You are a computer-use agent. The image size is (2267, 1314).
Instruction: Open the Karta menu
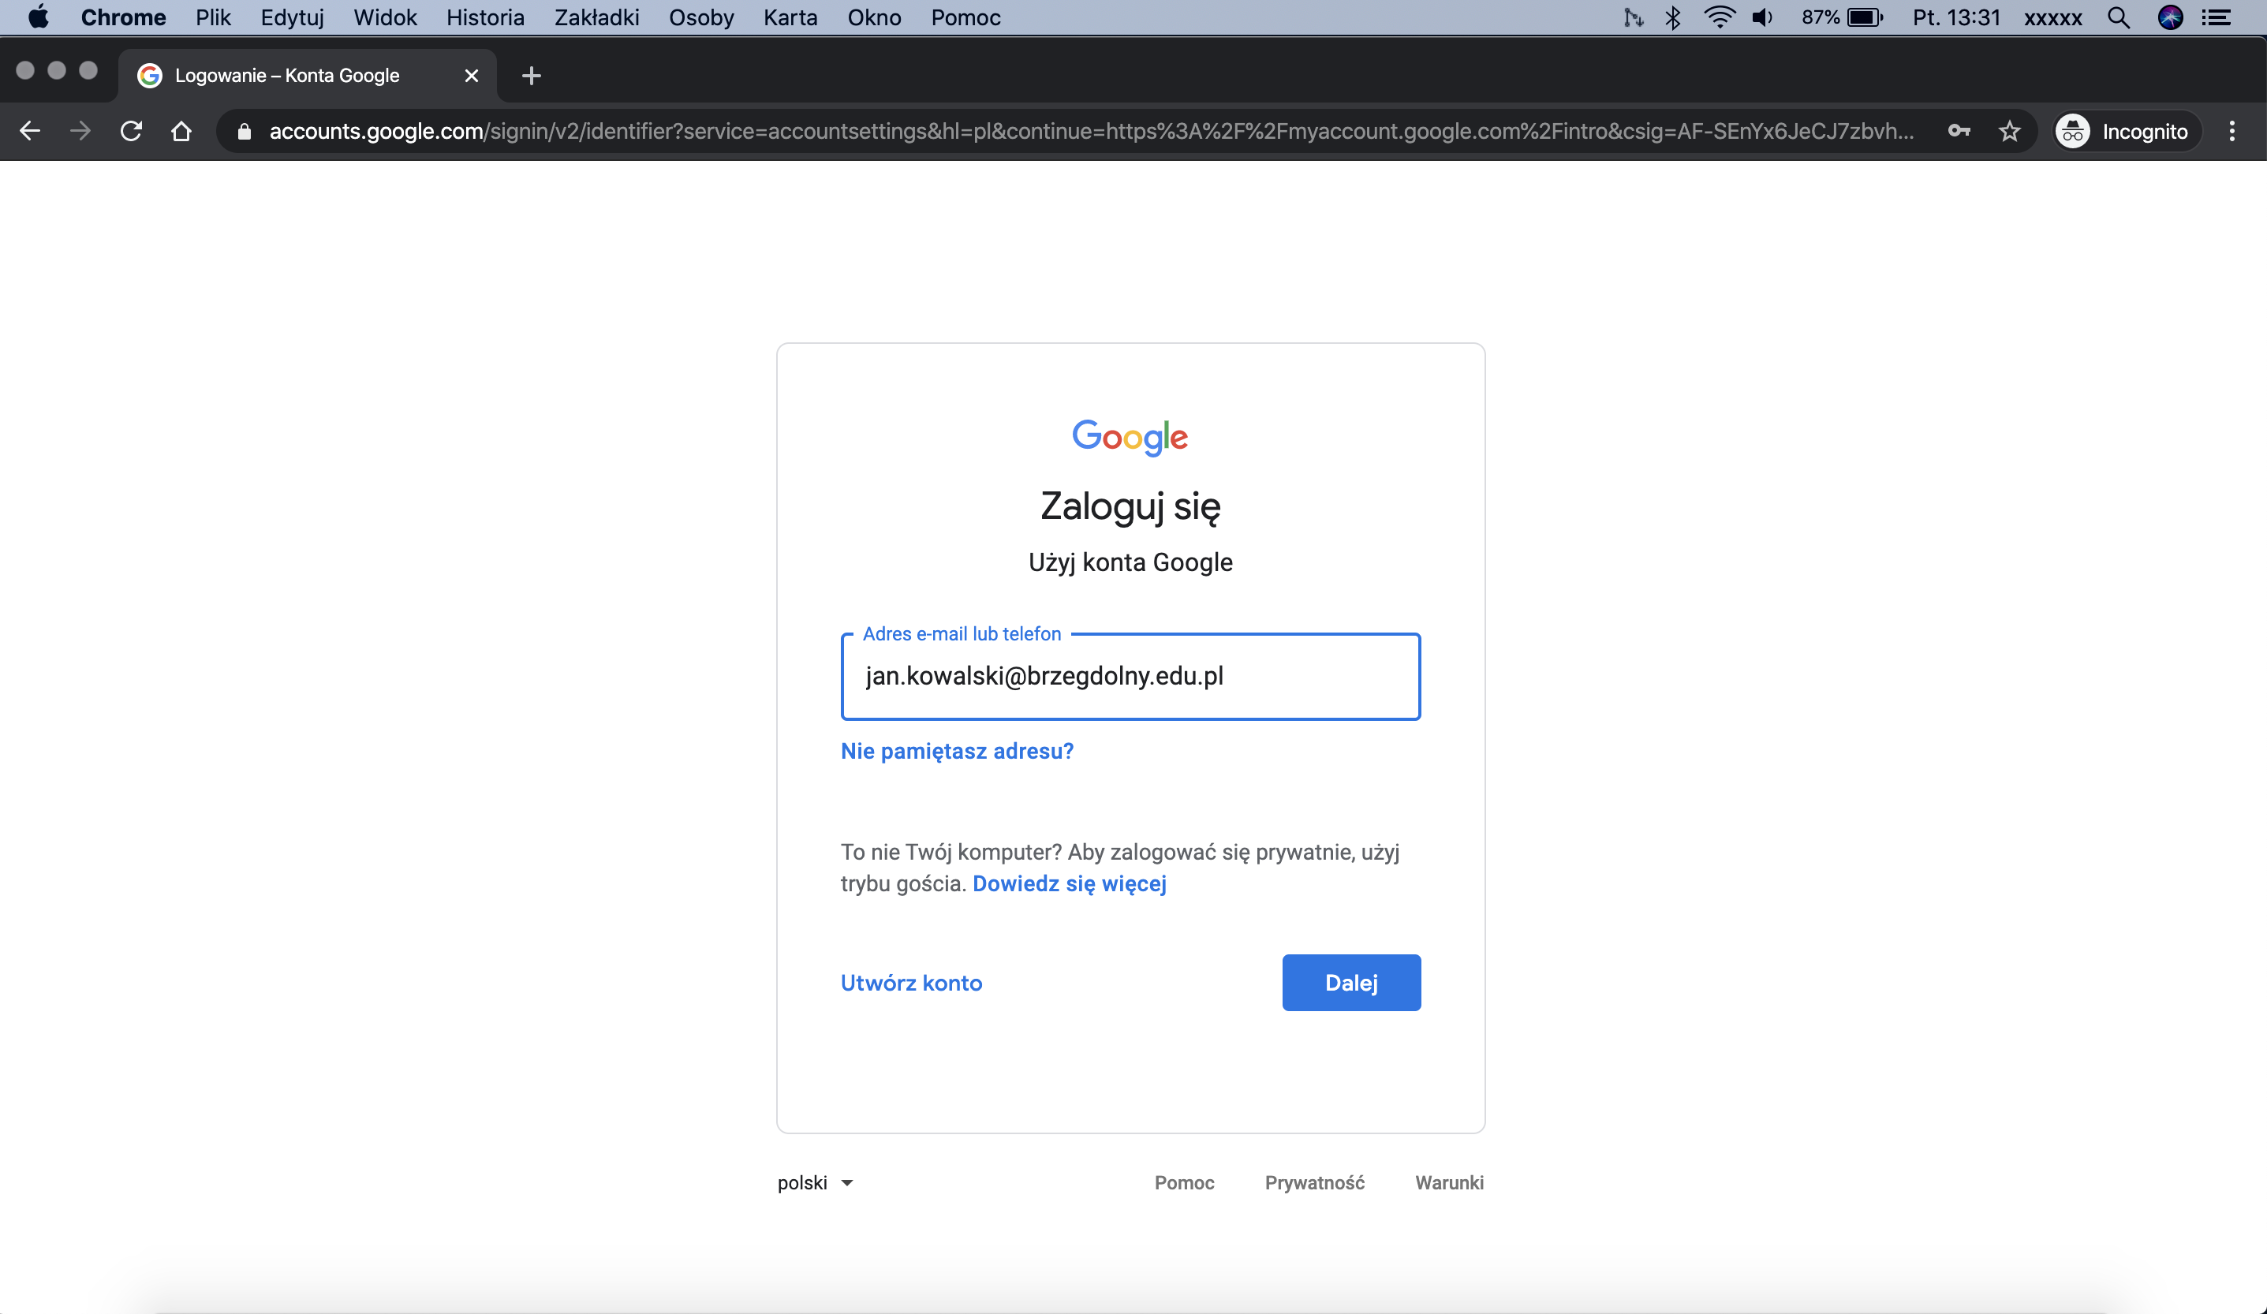click(790, 17)
